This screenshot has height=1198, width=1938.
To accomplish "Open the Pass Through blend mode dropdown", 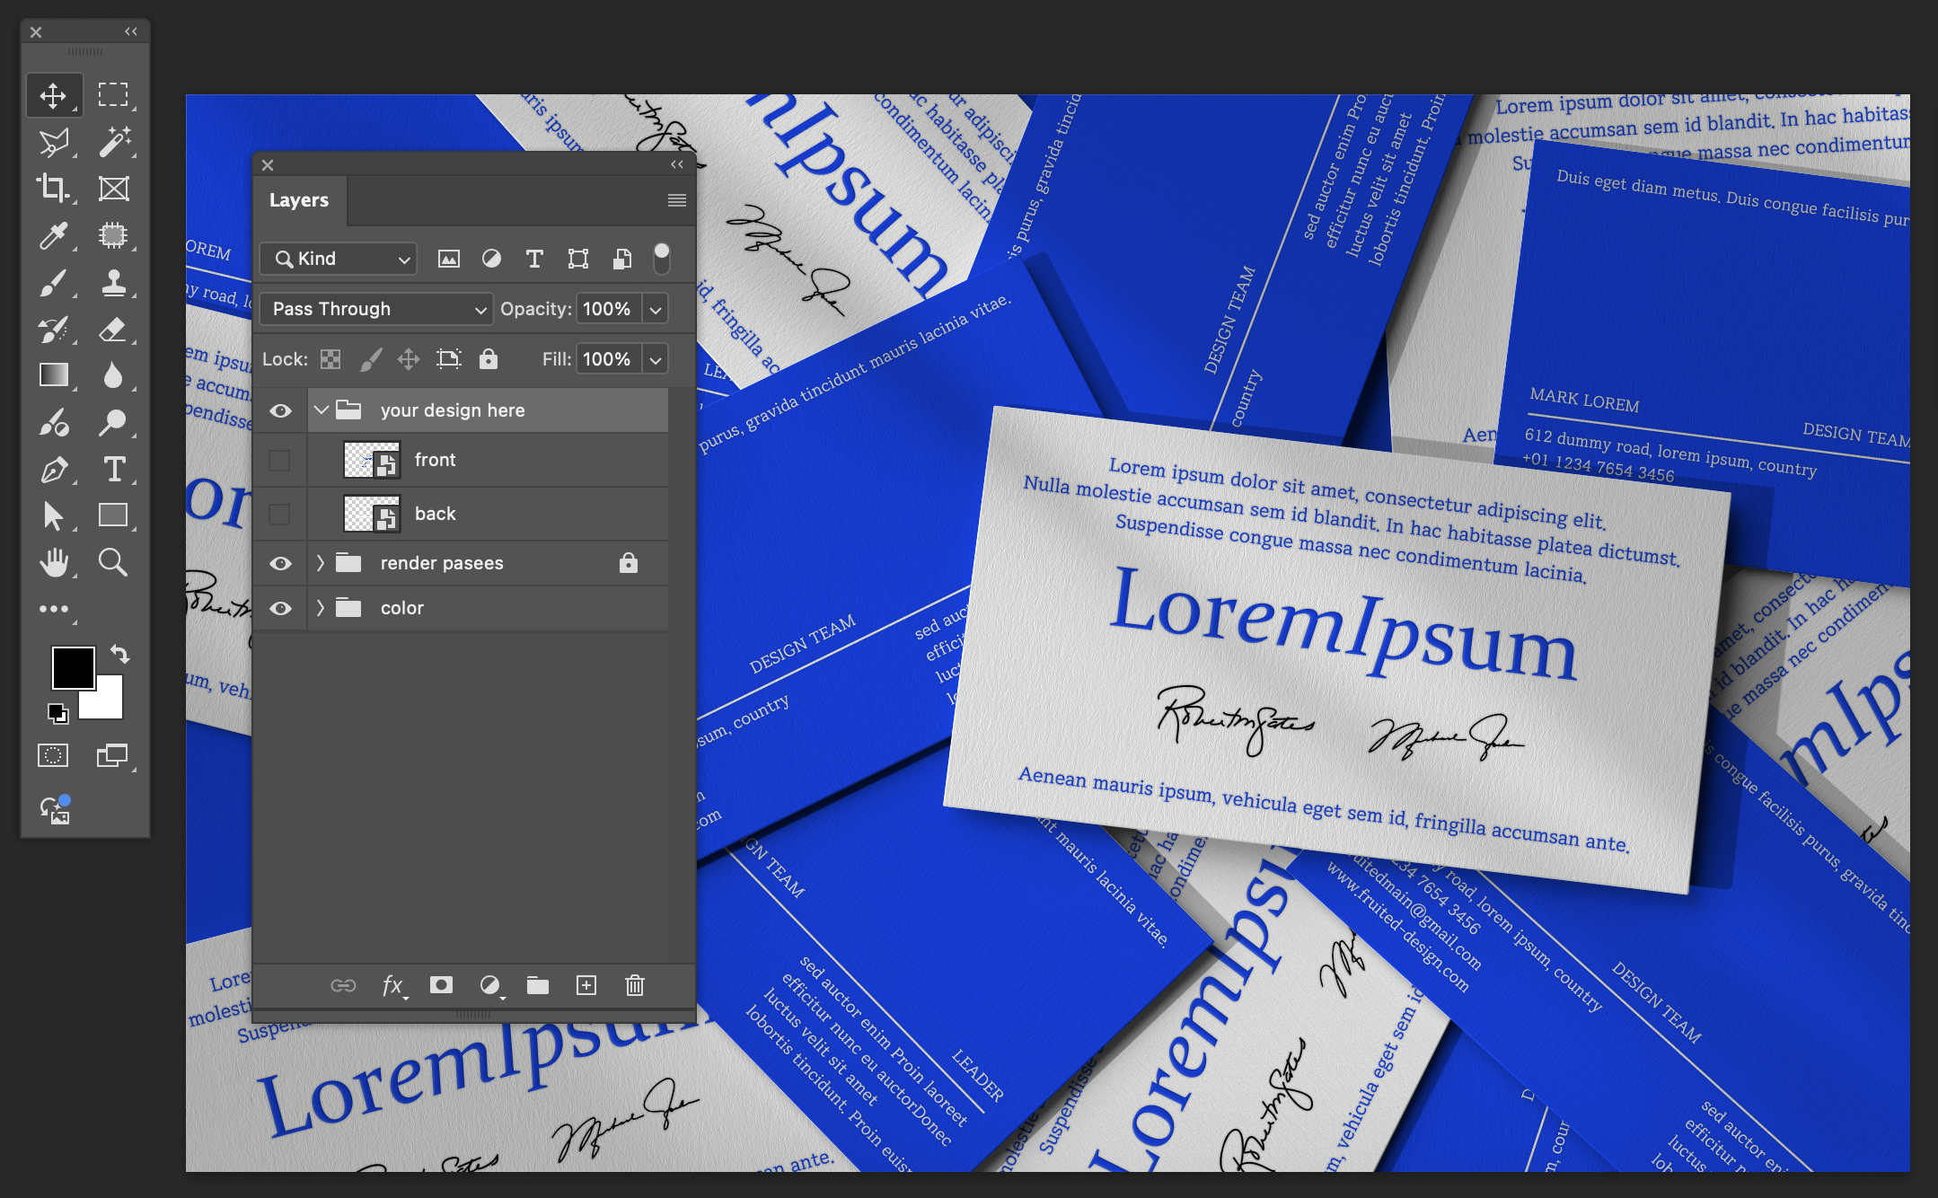I will click(375, 309).
